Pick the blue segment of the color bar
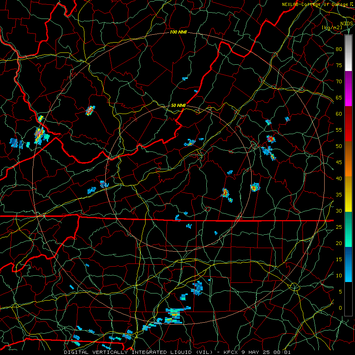355x355 pixels. [348, 264]
